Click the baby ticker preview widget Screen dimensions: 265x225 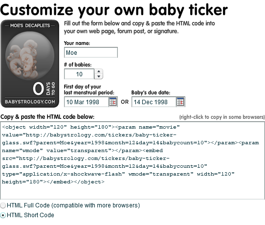coord(30,64)
